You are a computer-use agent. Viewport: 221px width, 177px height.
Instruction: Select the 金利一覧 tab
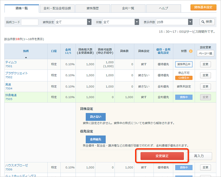click(128, 8)
